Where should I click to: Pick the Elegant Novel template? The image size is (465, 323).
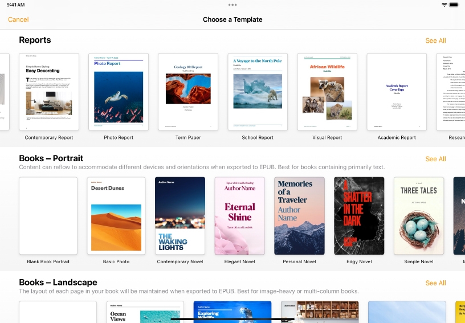pyautogui.click(x=239, y=215)
